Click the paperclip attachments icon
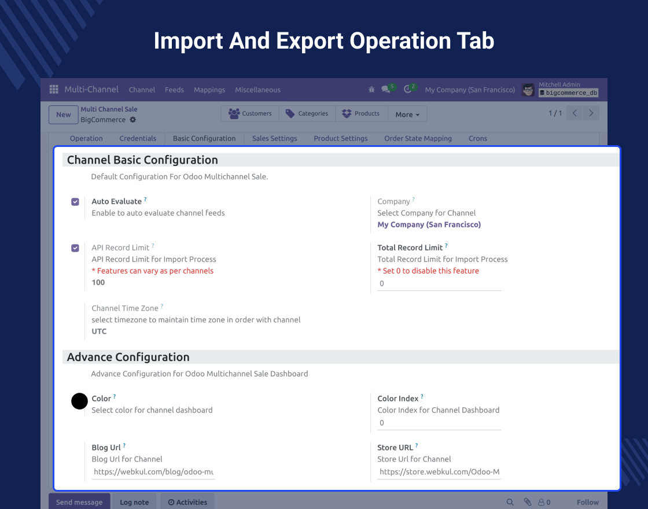The height and width of the screenshot is (509, 648). pyautogui.click(x=527, y=502)
